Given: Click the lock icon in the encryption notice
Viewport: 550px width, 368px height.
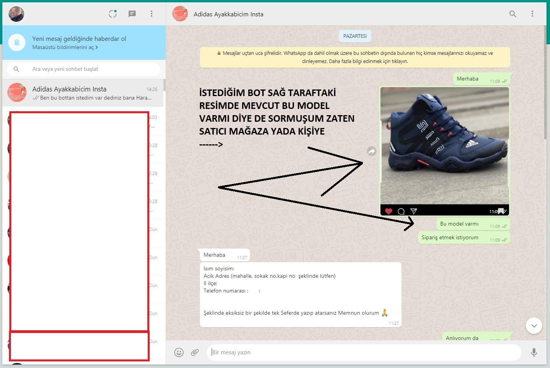Looking at the screenshot, I should click(219, 53).
